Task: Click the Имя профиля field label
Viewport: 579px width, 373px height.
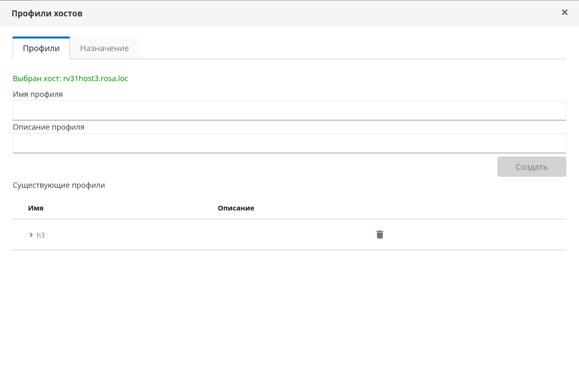Action: pos(38,95)
